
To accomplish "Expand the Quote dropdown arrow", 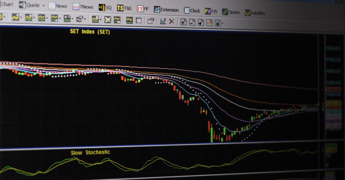I will [x=43, y=6].
